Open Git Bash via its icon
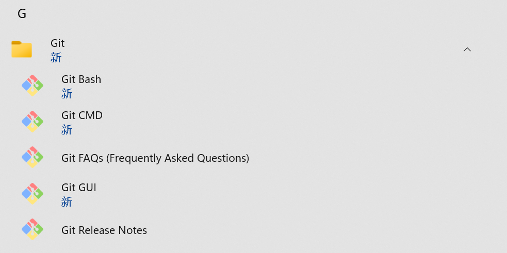 [32, 86]
